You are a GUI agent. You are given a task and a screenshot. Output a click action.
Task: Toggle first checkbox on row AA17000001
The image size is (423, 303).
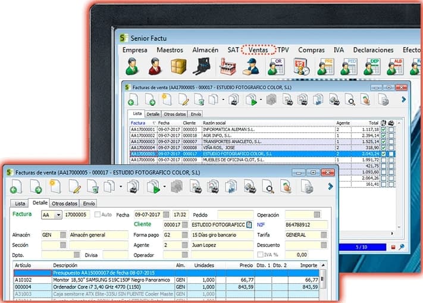[x=383, y=130]
